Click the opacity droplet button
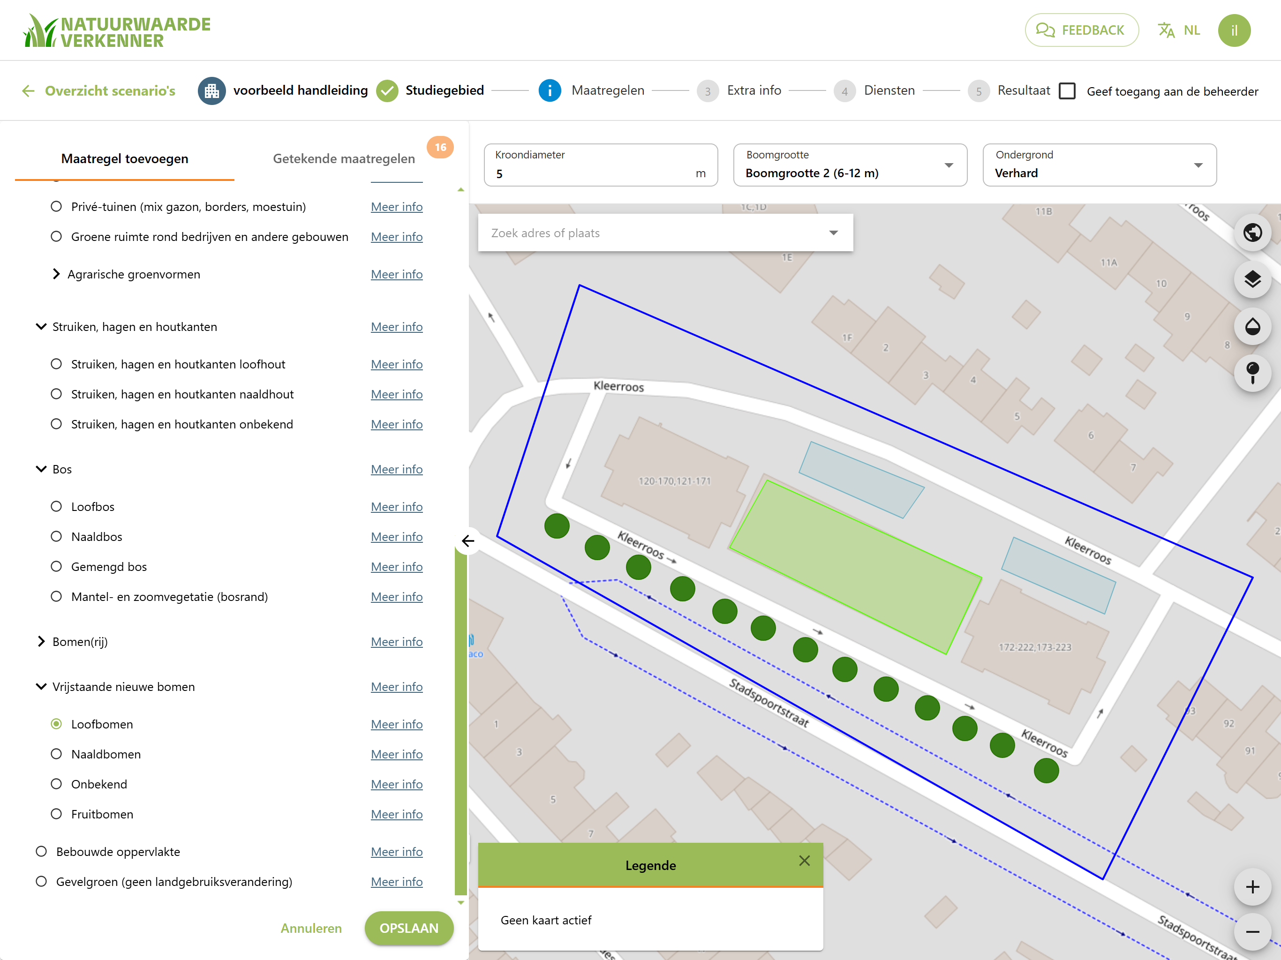 pyautogui.click(x=1252, y=327)
